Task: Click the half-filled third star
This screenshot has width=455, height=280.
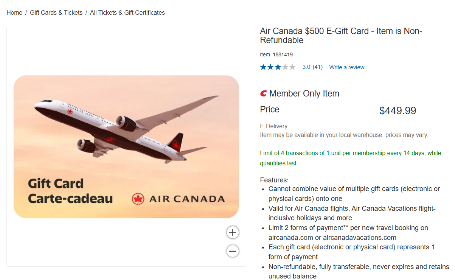Action: (x=278, y=67)
